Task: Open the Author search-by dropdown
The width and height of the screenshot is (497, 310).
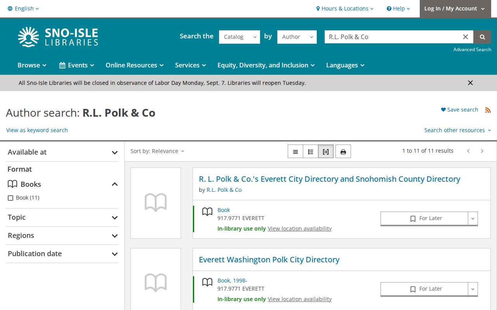Action: (297, 37)
